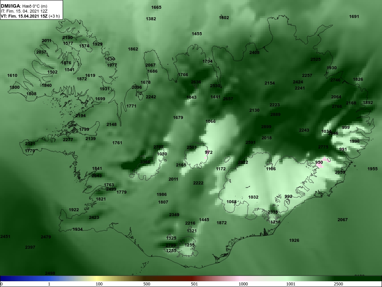Select the map value 2643
Image resolution: width=382 pixels, height=287 pixels.
point(97,176)
